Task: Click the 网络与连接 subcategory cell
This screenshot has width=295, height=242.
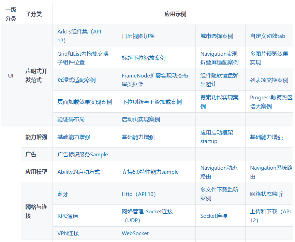Action: coord(37,211)
